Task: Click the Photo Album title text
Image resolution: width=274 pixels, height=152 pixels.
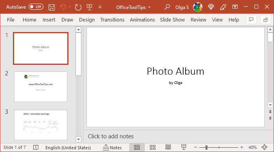Action: pyautogui.click(x=175, y=71)
